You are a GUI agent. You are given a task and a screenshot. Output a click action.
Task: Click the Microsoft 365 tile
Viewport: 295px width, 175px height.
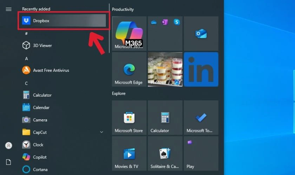coord(129,33)
